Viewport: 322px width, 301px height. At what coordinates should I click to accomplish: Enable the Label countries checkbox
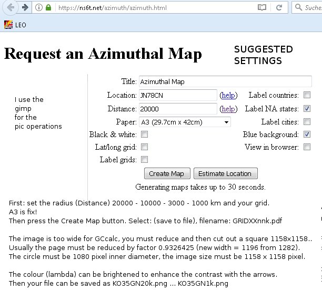click(307, 95)
